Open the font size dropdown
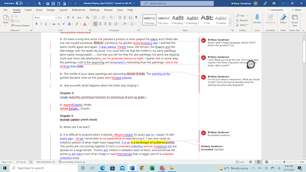This screenshot has height=172, width=306. [64, 18]
